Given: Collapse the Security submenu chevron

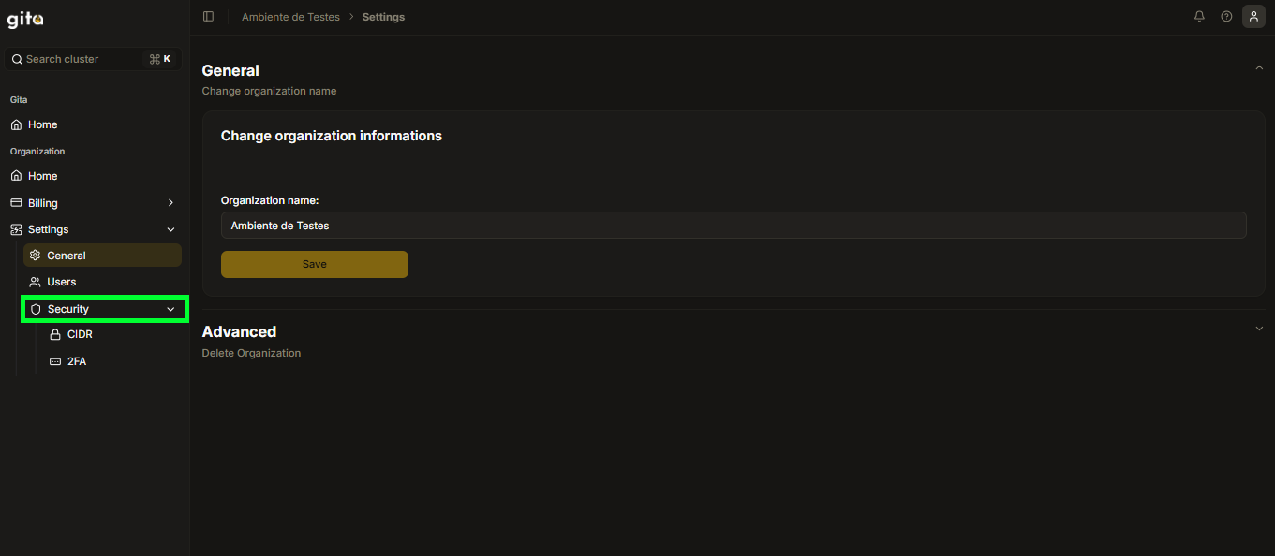Looking at the screenshot, I should pyautogui.click(x=170, y=309).
